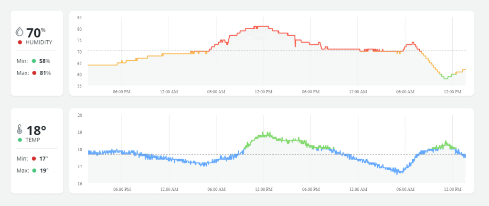This screenshot has width=489, height=206.
Task: Click the 20 label on temperature y-axis
Action: click(79, 115)
